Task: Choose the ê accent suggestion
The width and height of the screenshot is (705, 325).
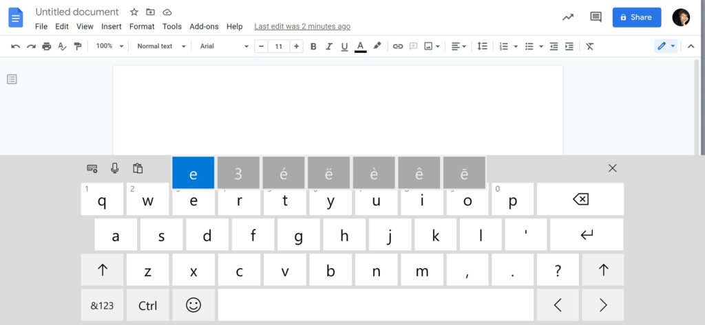Action: click(x=419, y=173)
